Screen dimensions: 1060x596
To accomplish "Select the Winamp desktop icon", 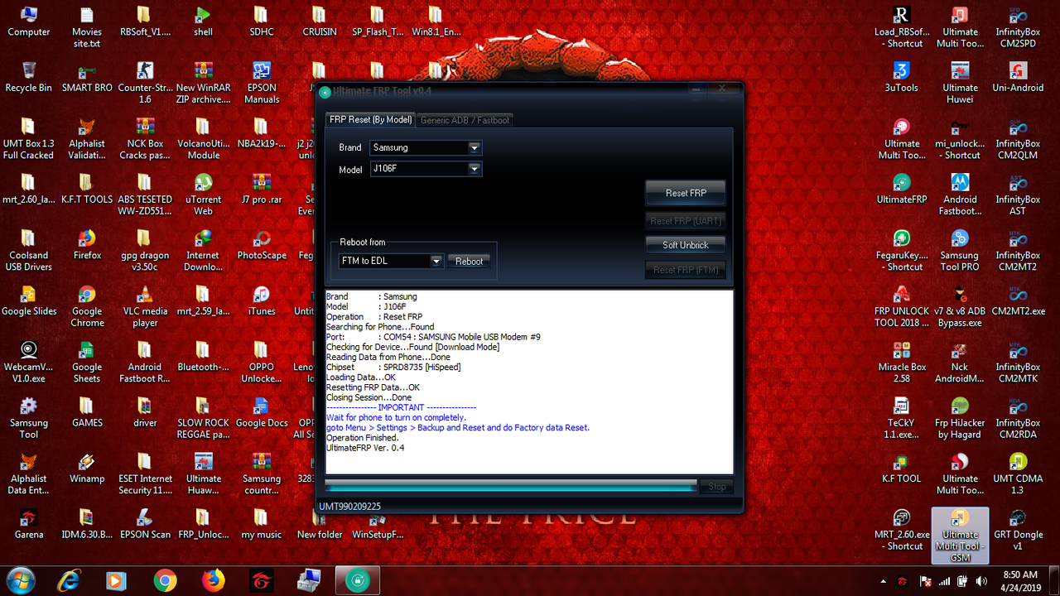I will [87, 468].
